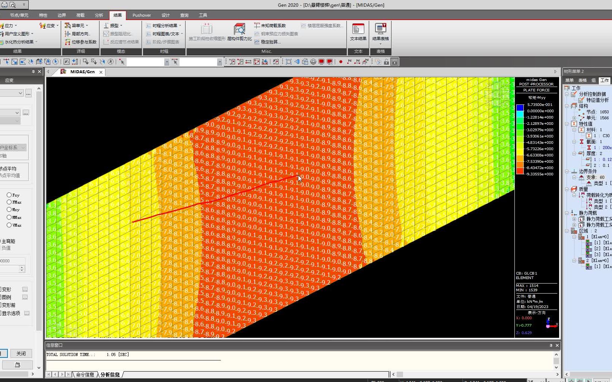This screenshot has height=382, width=612.
Task: Switch to 菜单 tab in tree menu
Action: (x=570, y=80)
